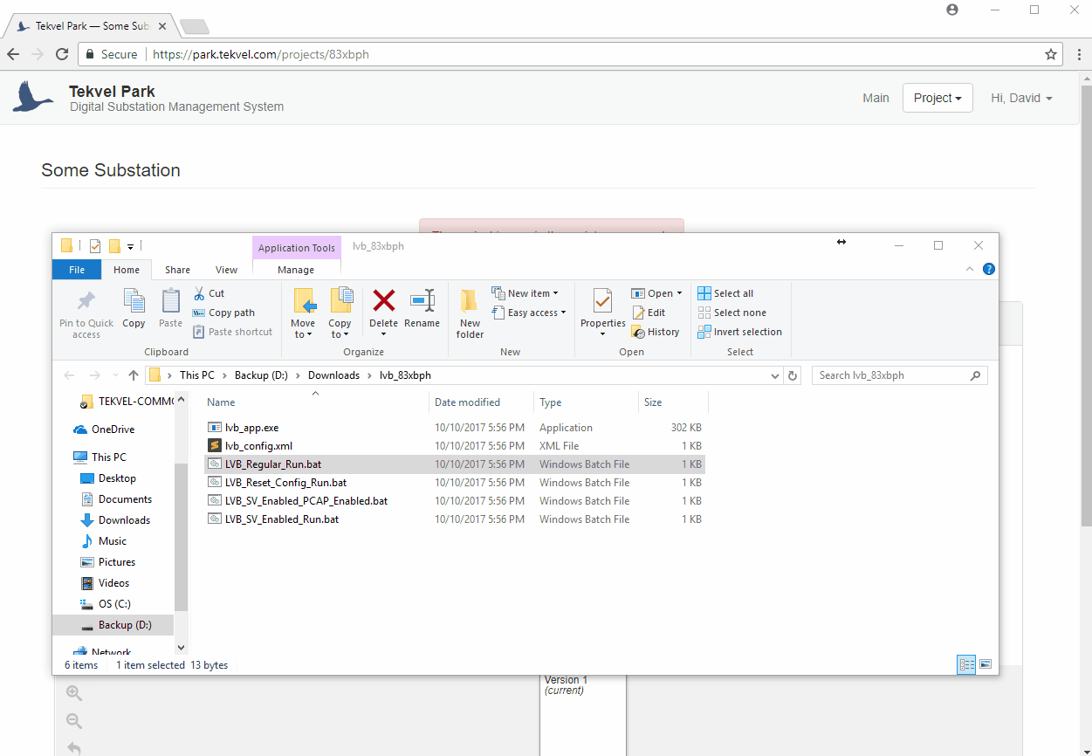The image size is (1092, 756).
Task: Click the red Delete icon
Action: [383, 300]
